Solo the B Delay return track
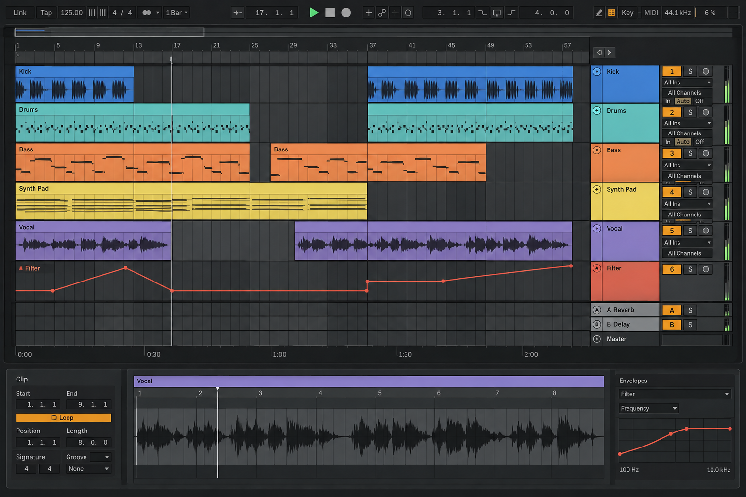 click(x=690, y=325)
